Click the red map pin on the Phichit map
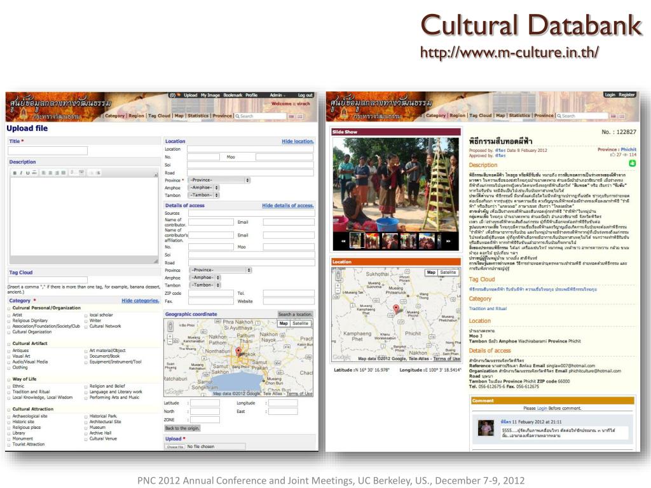This screenshot has height=488, width=651. (396, 309)
